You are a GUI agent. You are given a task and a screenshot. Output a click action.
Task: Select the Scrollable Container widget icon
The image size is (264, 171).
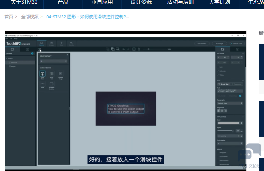click(x=52, y=84)
